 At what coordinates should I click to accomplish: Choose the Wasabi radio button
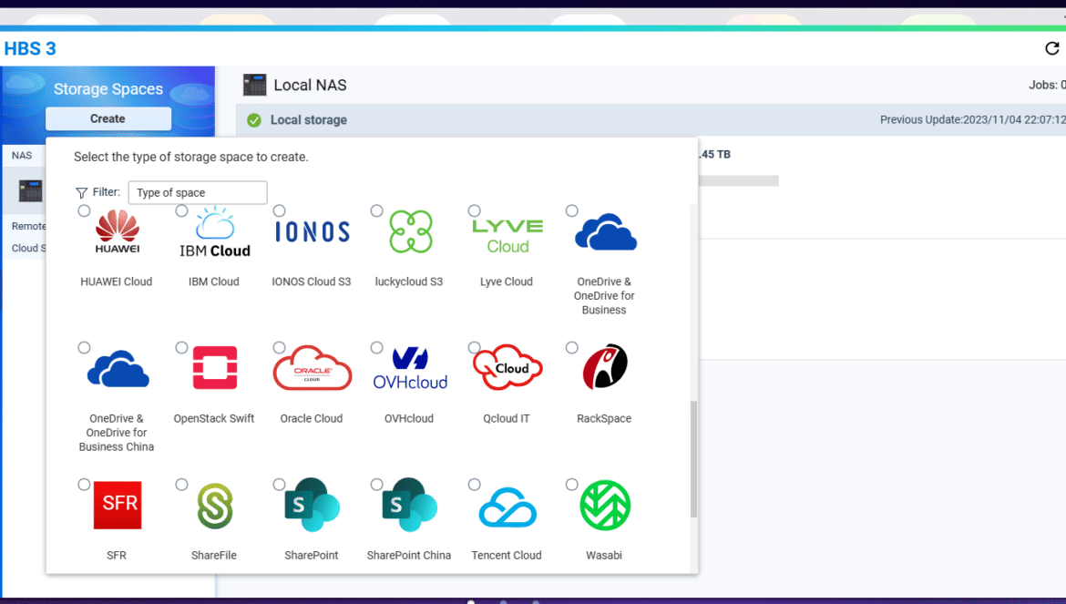572,485
